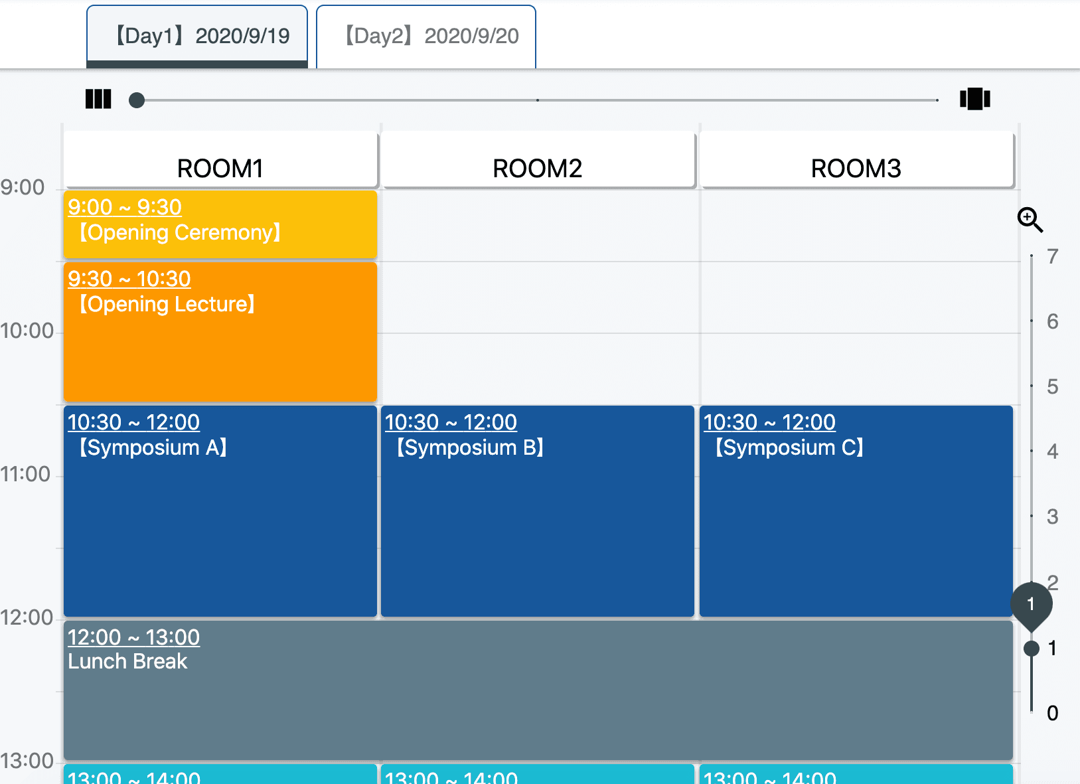
Task: Click the vertical zoom slider handle
Action: pyautogui.click(x=1032, y=649)
